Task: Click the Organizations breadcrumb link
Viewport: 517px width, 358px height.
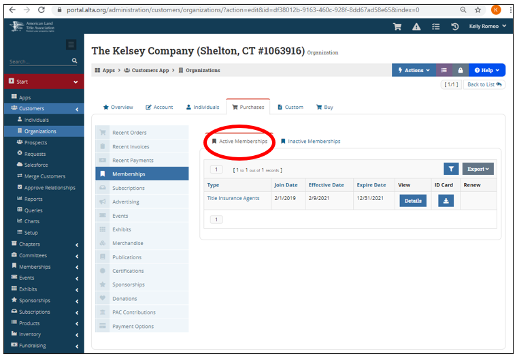Action: (x=199, y=70)
